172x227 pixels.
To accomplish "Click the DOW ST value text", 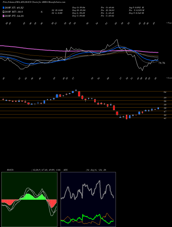I will point(14,8).
